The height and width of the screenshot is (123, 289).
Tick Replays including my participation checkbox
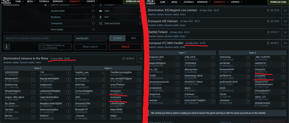click(x=42, y=47)
